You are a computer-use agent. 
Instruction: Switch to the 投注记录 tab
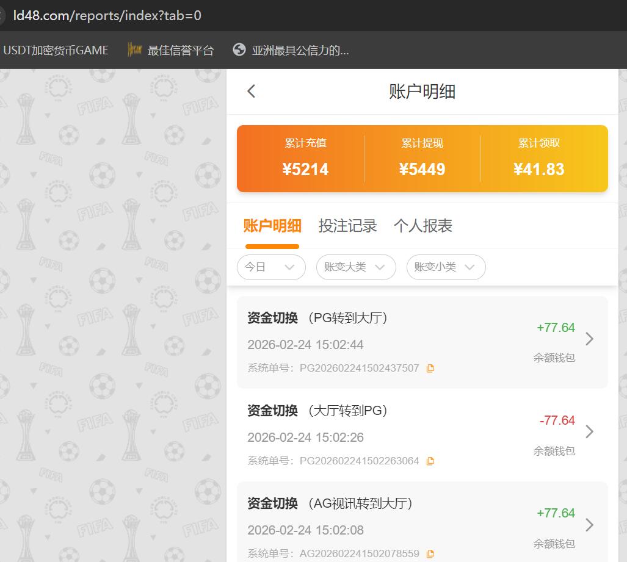pyautogui.click(x=348, y=226)
